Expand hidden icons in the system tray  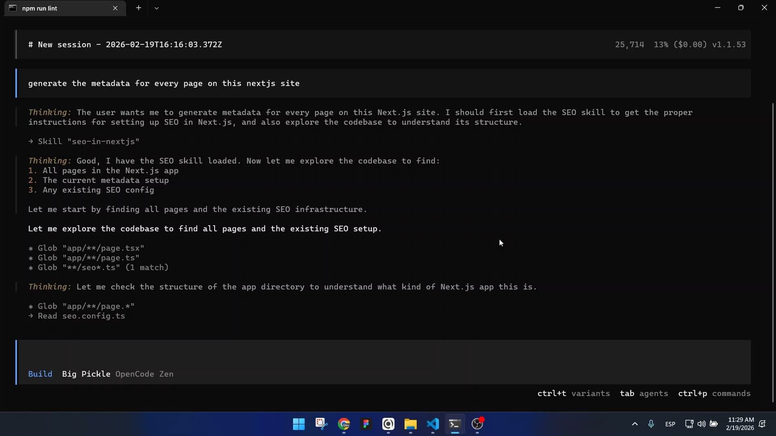pos(635,424)
